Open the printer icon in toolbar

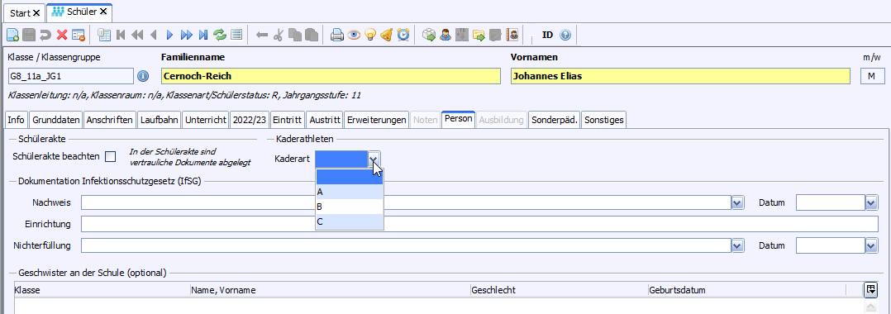click(x=337, y=36)
